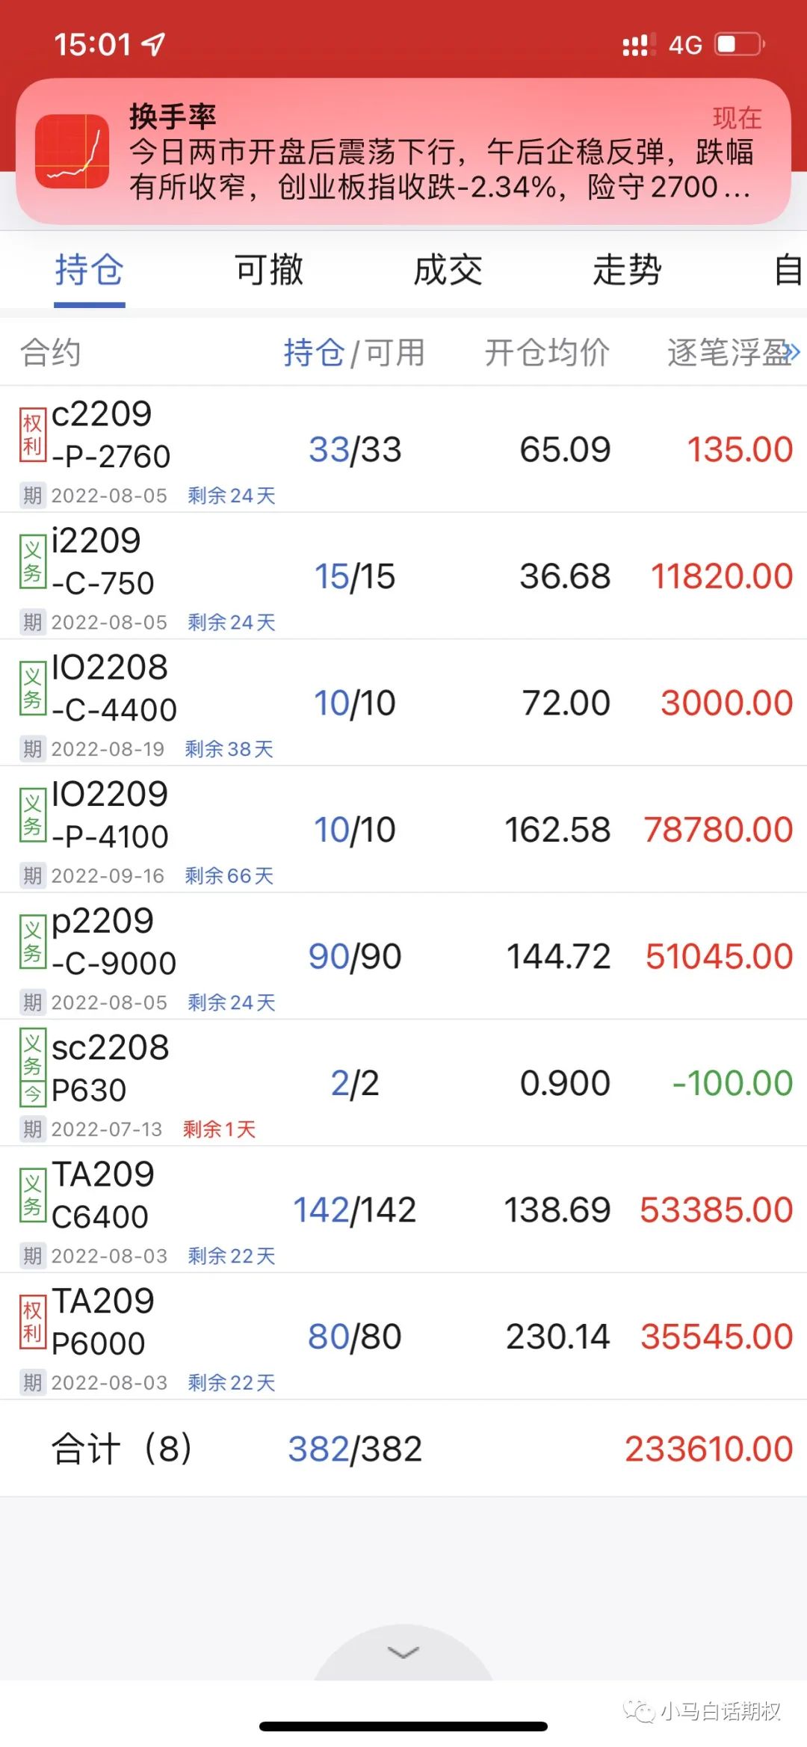Tap the 开仓均价 column header
Viewport: 807px width, 1747px height.
coord(547,353)
